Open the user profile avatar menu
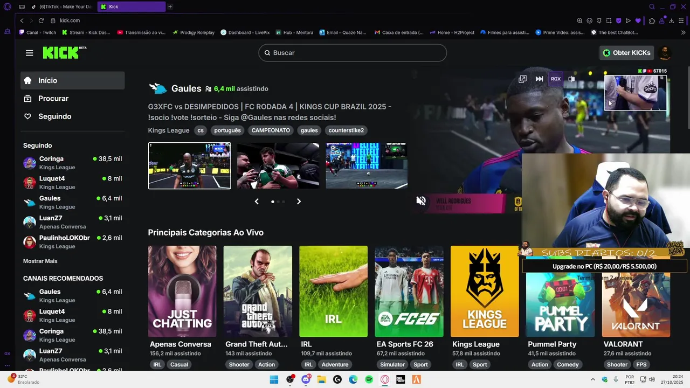690x388 pixels. click(665, 53)
